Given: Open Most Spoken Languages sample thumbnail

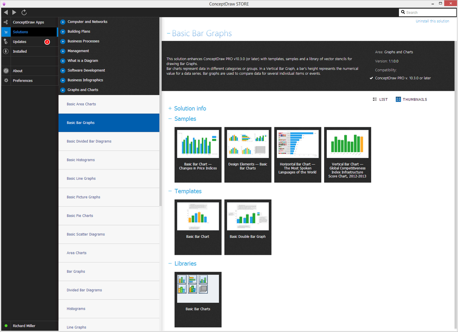Looking at the screenshot, I should (298, 155).
